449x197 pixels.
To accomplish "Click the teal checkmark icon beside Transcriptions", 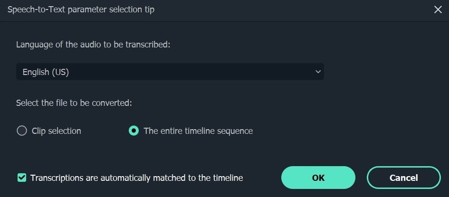I will tap(22, 178).
